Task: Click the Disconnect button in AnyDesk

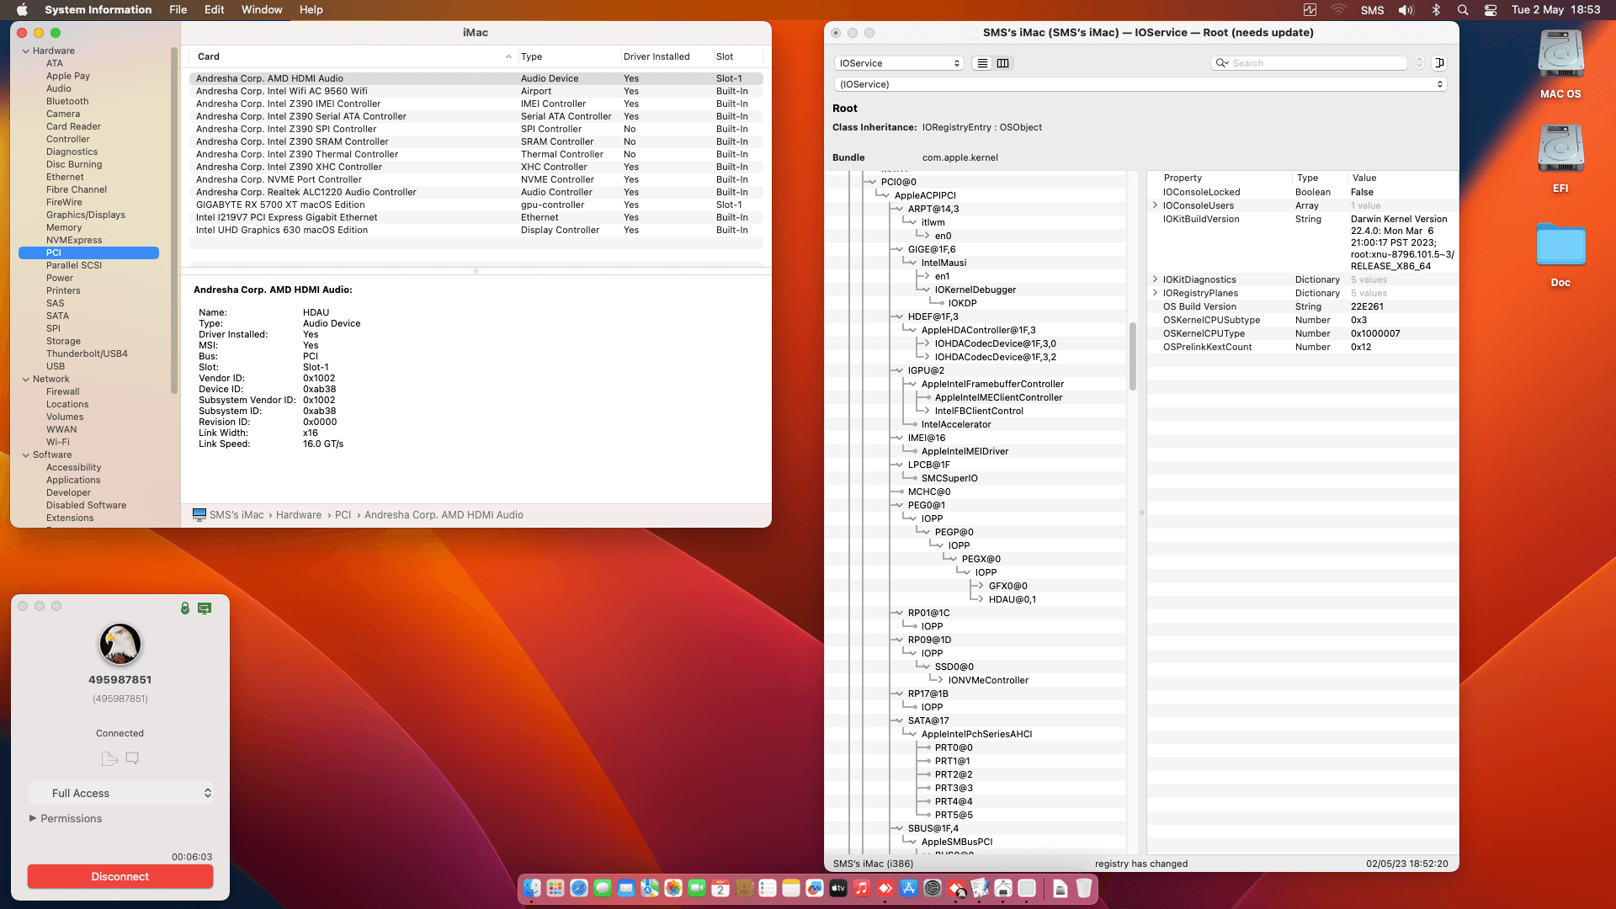Action: coord(120,876)
